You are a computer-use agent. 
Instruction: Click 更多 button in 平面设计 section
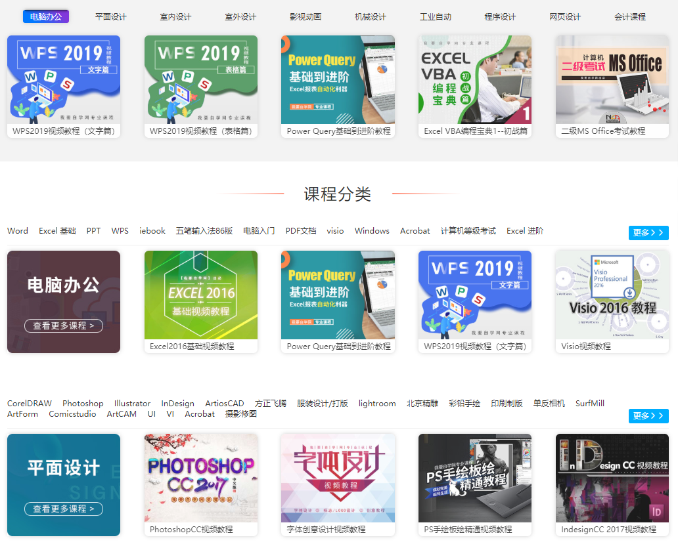pyautogui.click(x=648, y=416)
